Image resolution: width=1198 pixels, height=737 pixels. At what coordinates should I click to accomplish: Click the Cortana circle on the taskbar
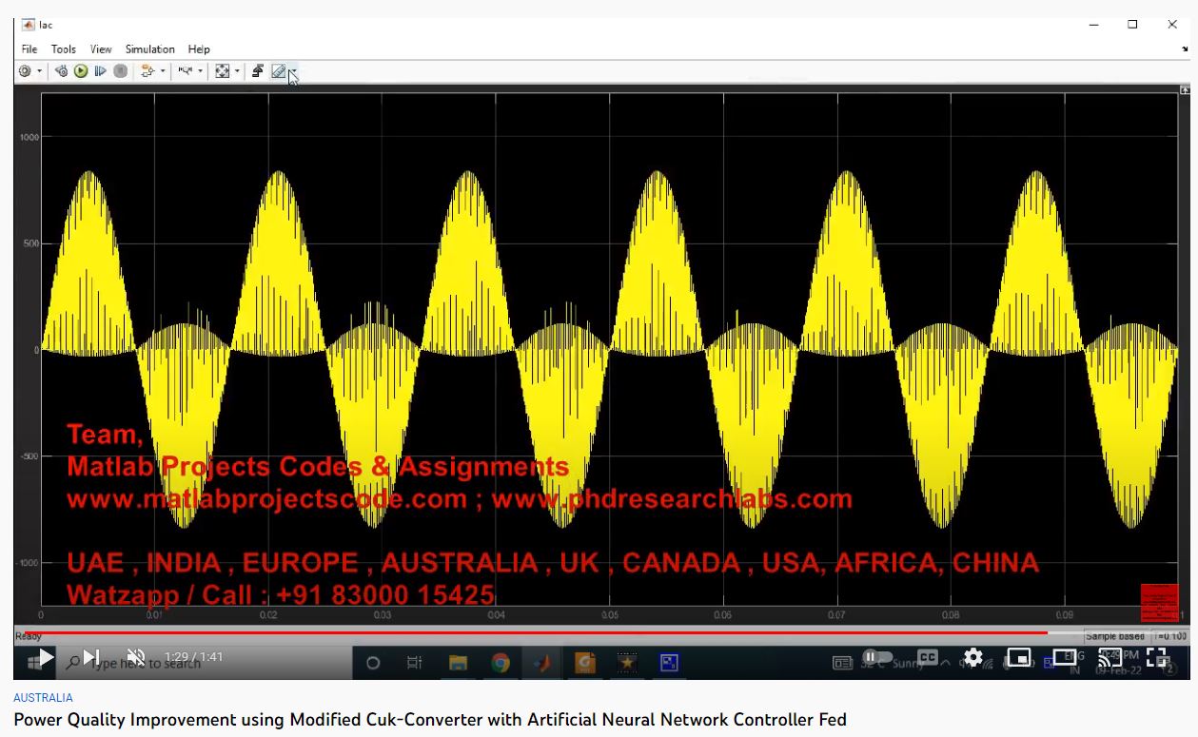(373, 663)
